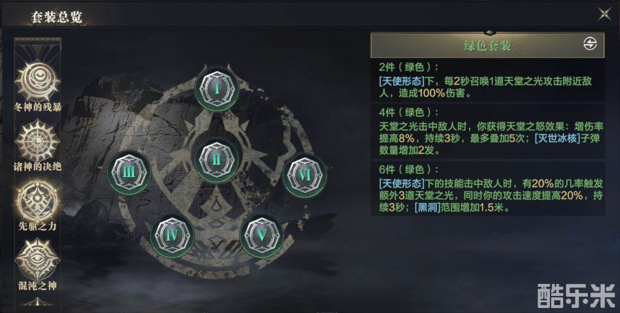Select equipment slot VI on right
Image resolution: width=620 pixels, height=313 pixels.
[x=305, y=176]
